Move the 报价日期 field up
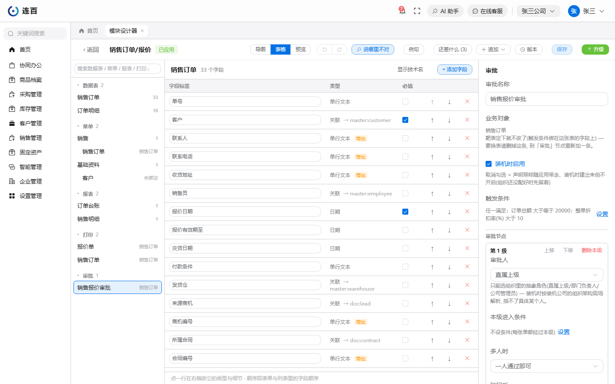The image size is (615, 384). pos(432,212)
